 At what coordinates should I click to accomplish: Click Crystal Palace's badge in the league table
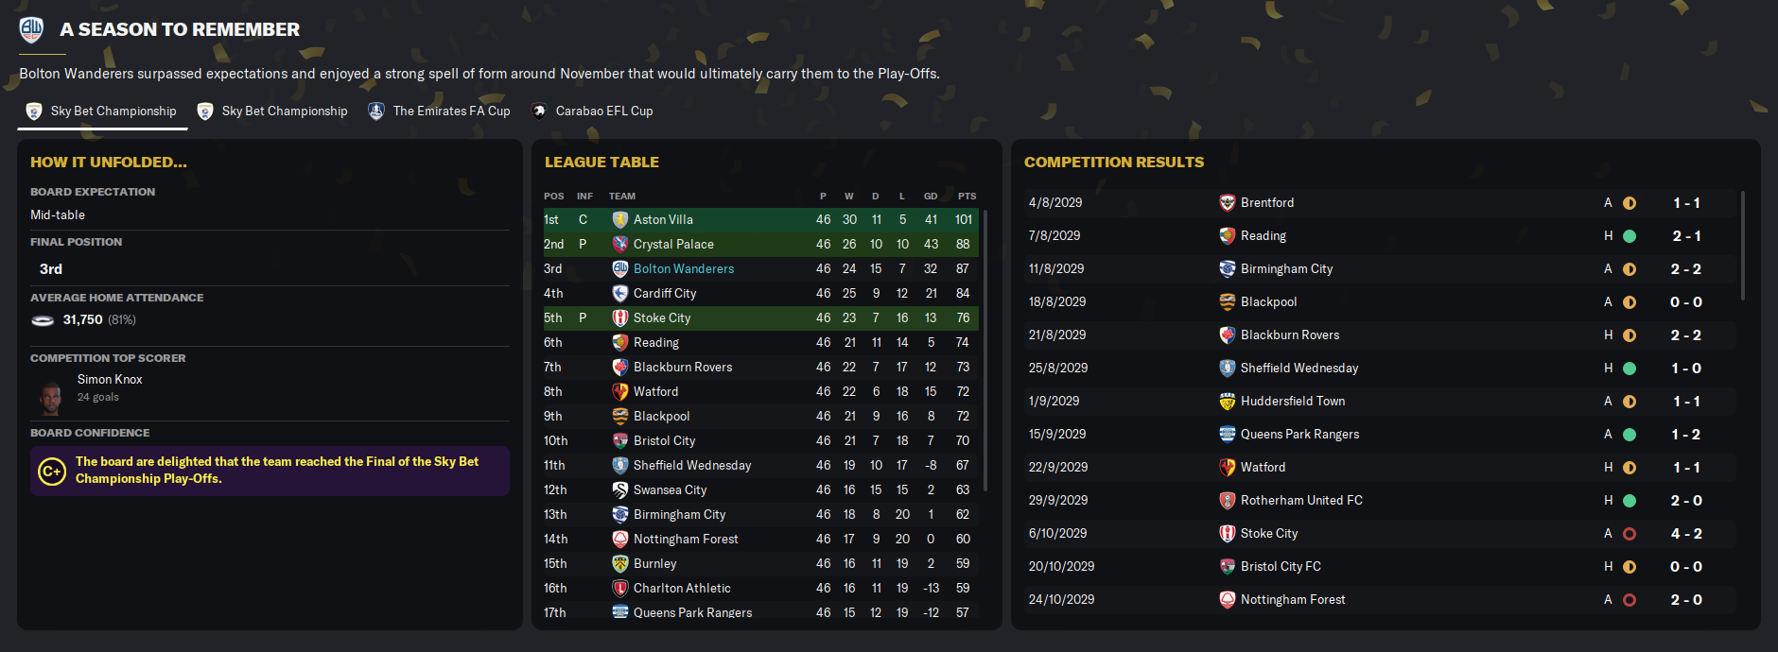click(620, 244)
